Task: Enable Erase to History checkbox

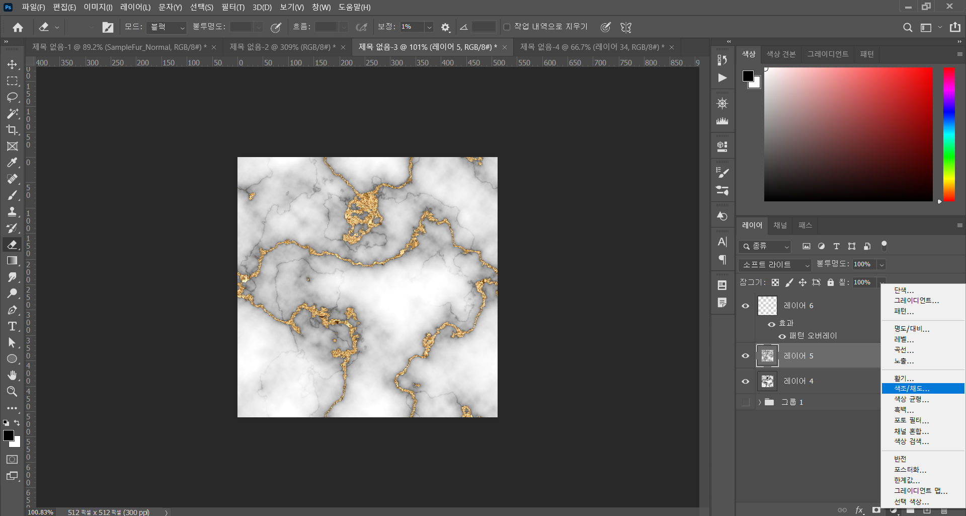Action: tap(507, 27)
